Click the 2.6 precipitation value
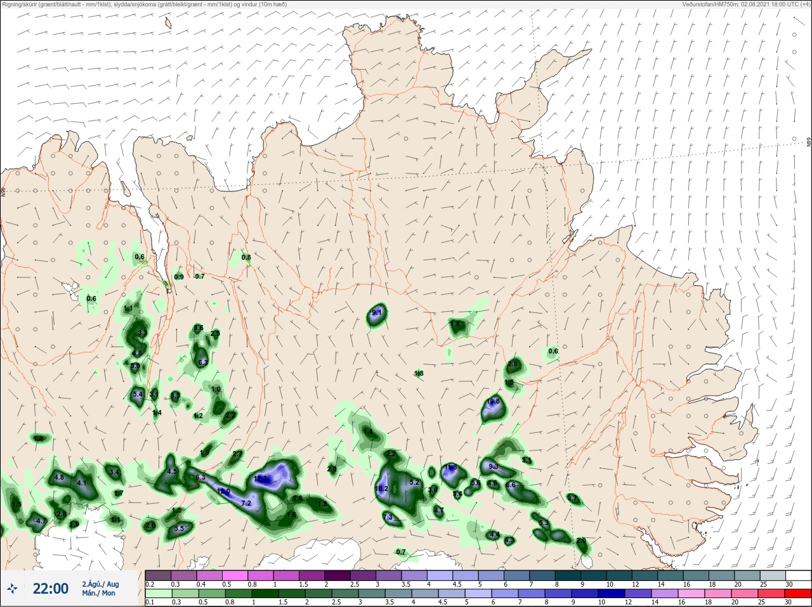Screen dimensions: 812x607 (150, 525)
